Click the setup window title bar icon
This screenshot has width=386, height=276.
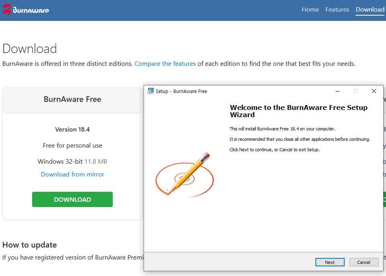coord(150,91)
